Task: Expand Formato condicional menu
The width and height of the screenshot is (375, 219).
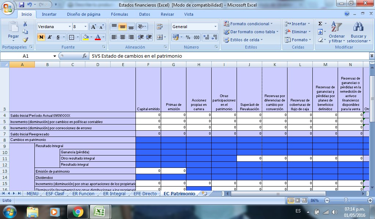Action: click(248, 24)
